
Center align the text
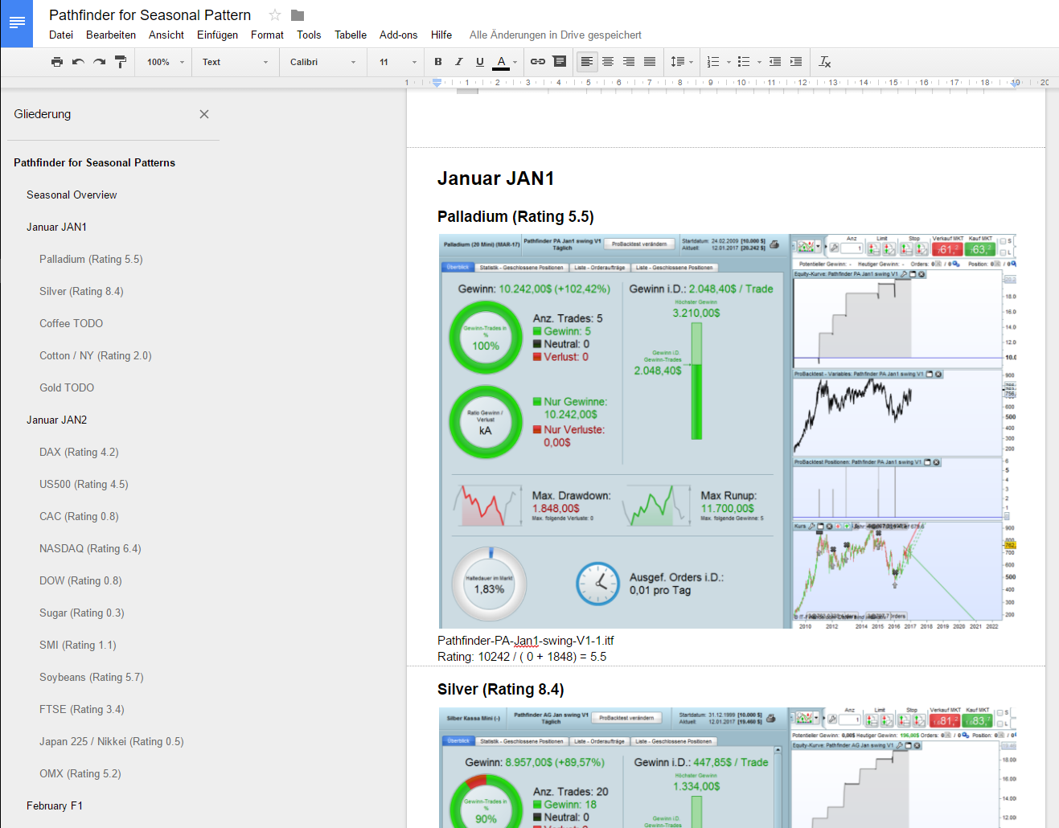pyautogui.click(x=608, y=62)
